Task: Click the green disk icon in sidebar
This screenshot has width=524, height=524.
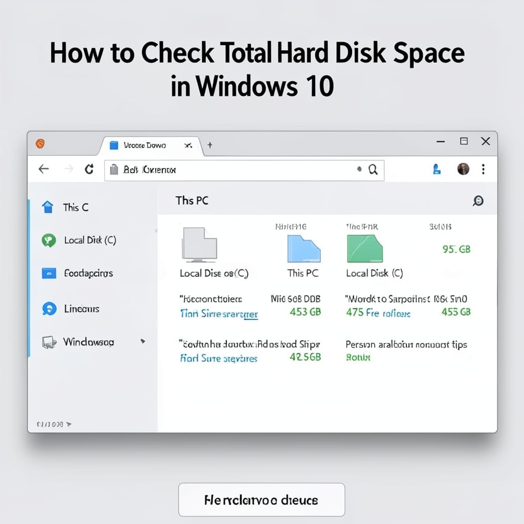Action: point(49,241)
